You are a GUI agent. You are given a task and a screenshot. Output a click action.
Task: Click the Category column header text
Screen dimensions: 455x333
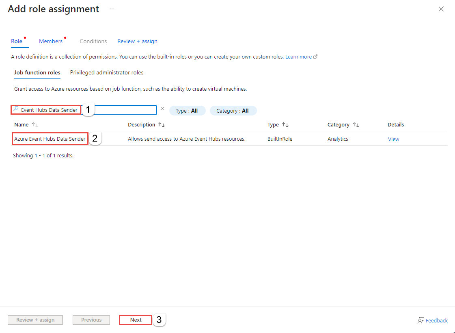point(339,125)
